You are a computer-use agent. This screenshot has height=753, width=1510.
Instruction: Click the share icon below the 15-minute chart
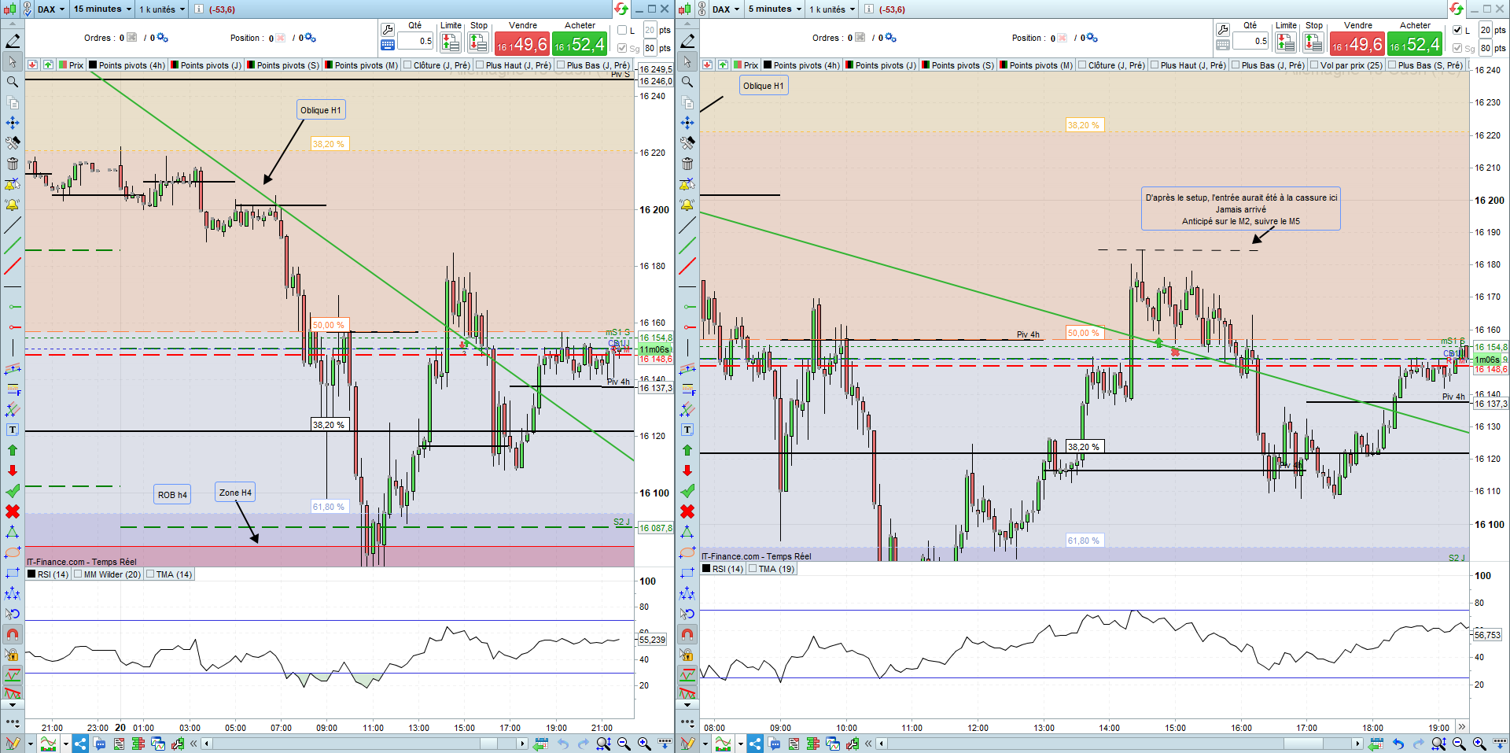pyautogui.click(x=80, y=744)
